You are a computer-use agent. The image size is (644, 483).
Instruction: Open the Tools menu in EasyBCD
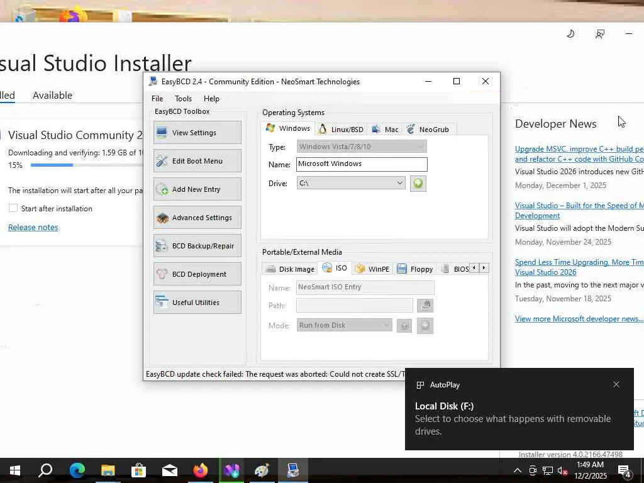(x=183, y=99)
